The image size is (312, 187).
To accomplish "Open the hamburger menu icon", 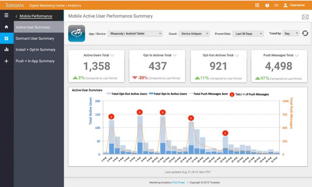I will pyautogui.click(x=6, y=15).
